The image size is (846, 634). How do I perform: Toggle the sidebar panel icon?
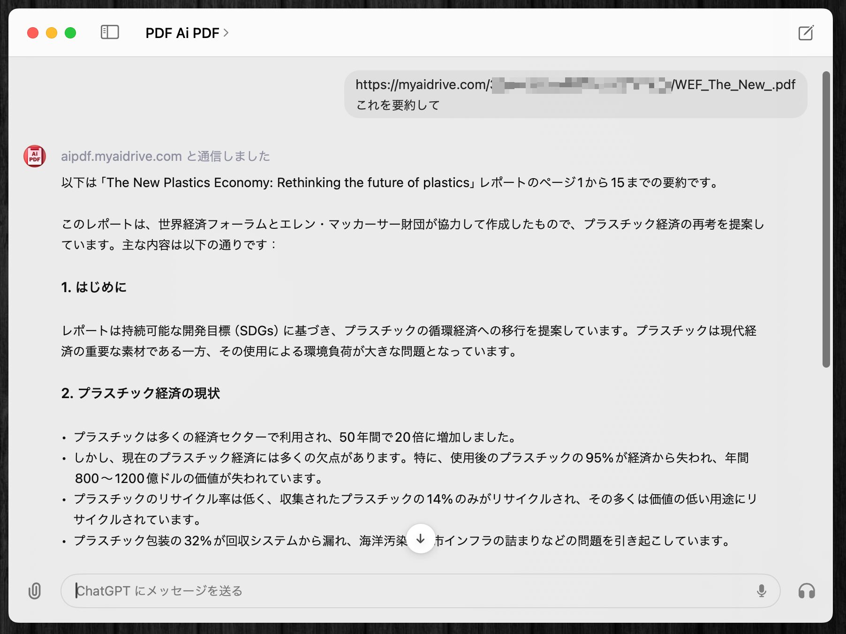(110, 32)
